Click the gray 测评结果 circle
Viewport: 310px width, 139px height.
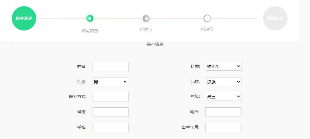point(275,18)
